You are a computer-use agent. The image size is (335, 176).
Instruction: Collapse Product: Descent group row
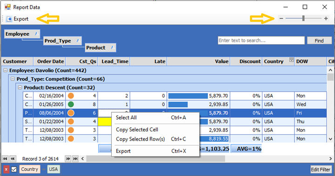click(20, 88)
